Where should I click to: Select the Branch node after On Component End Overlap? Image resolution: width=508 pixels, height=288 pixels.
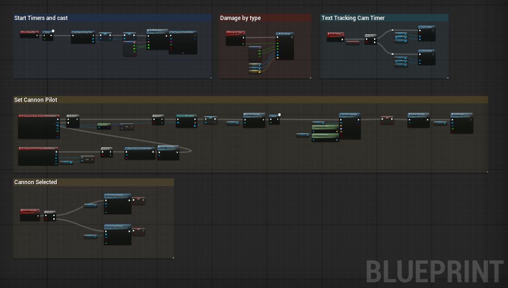coord(107,152)
